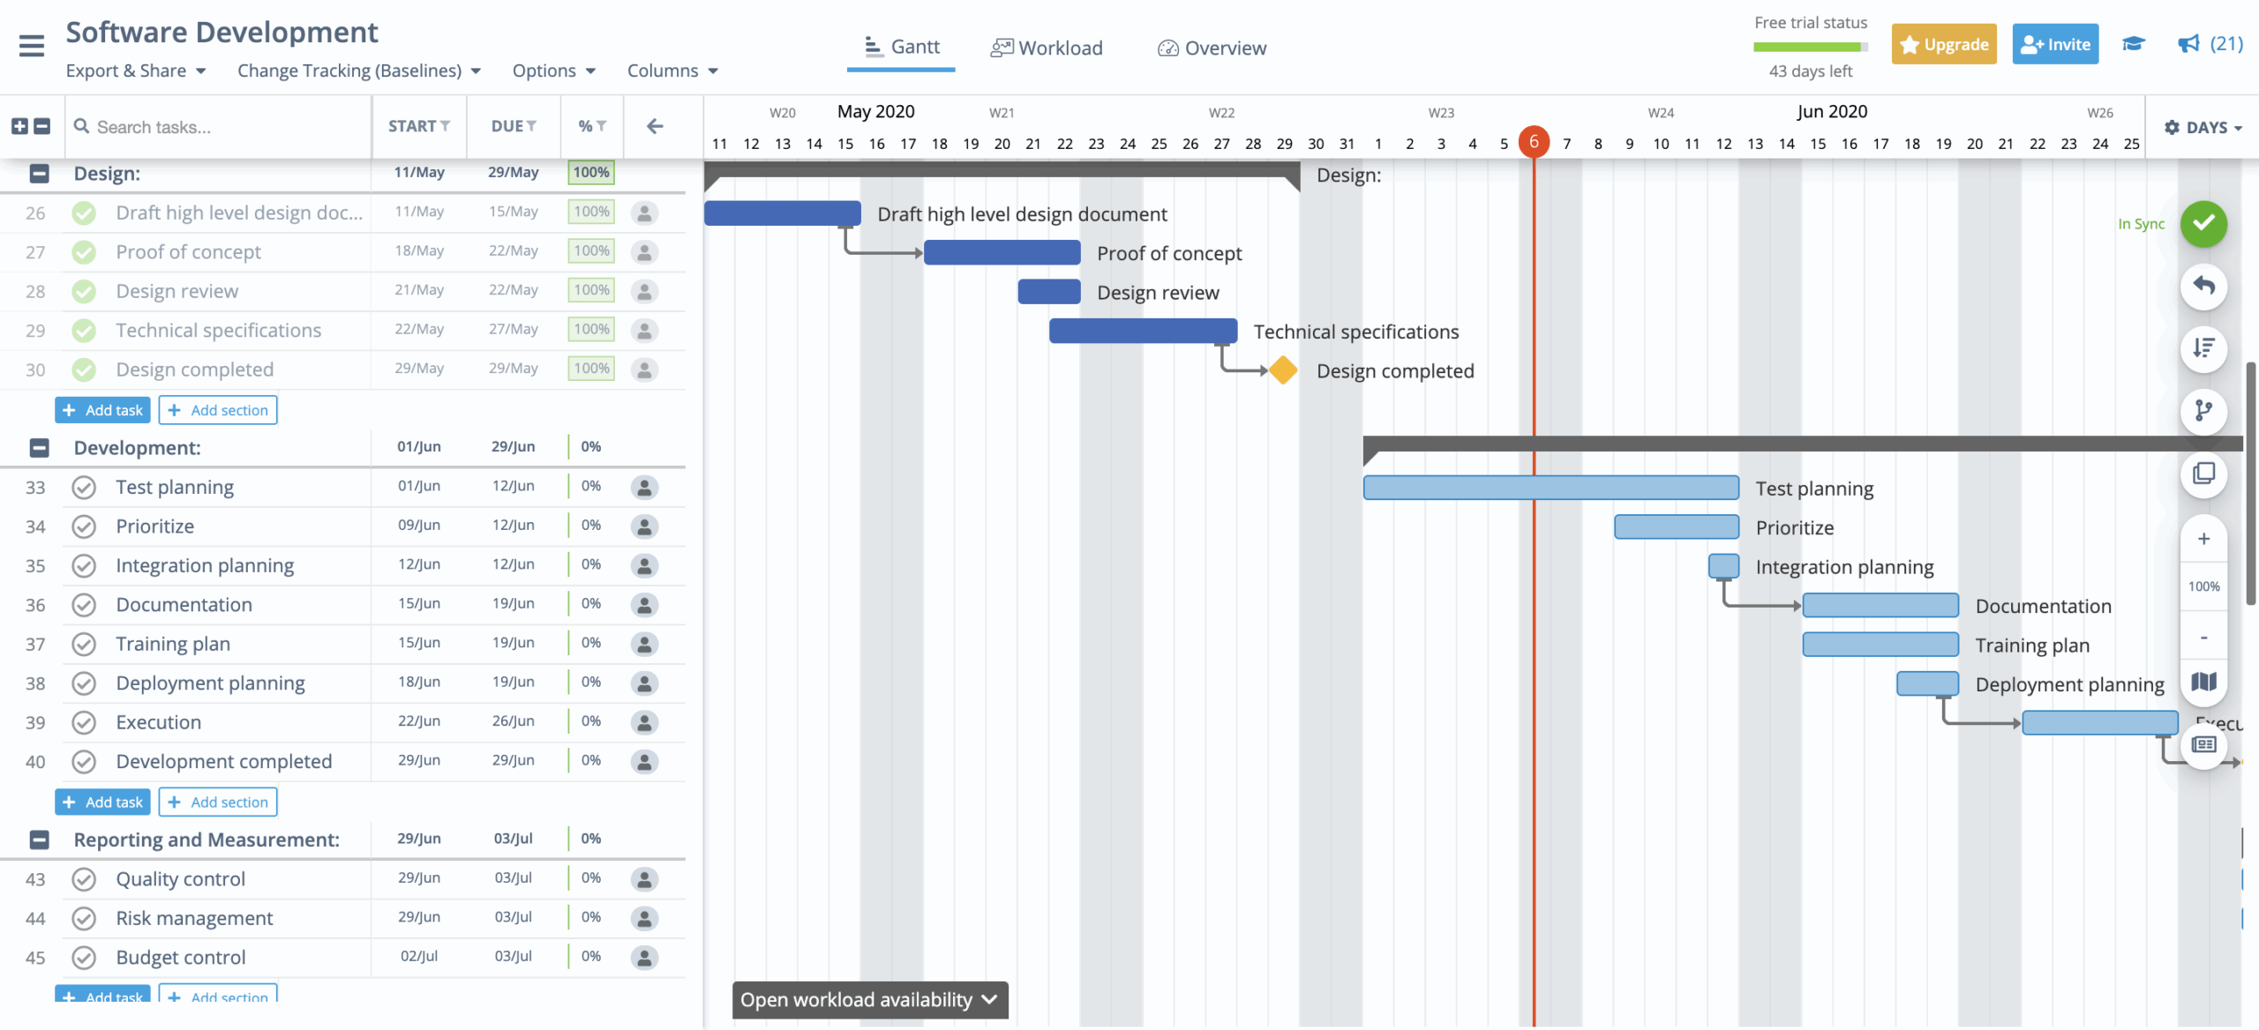Click Add task under Design section
Screen dimensions: 2259x1030
(x=103, y=410)
